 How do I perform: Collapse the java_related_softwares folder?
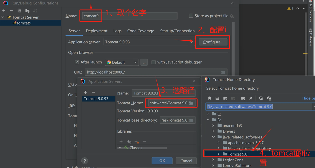click(213, 137)
